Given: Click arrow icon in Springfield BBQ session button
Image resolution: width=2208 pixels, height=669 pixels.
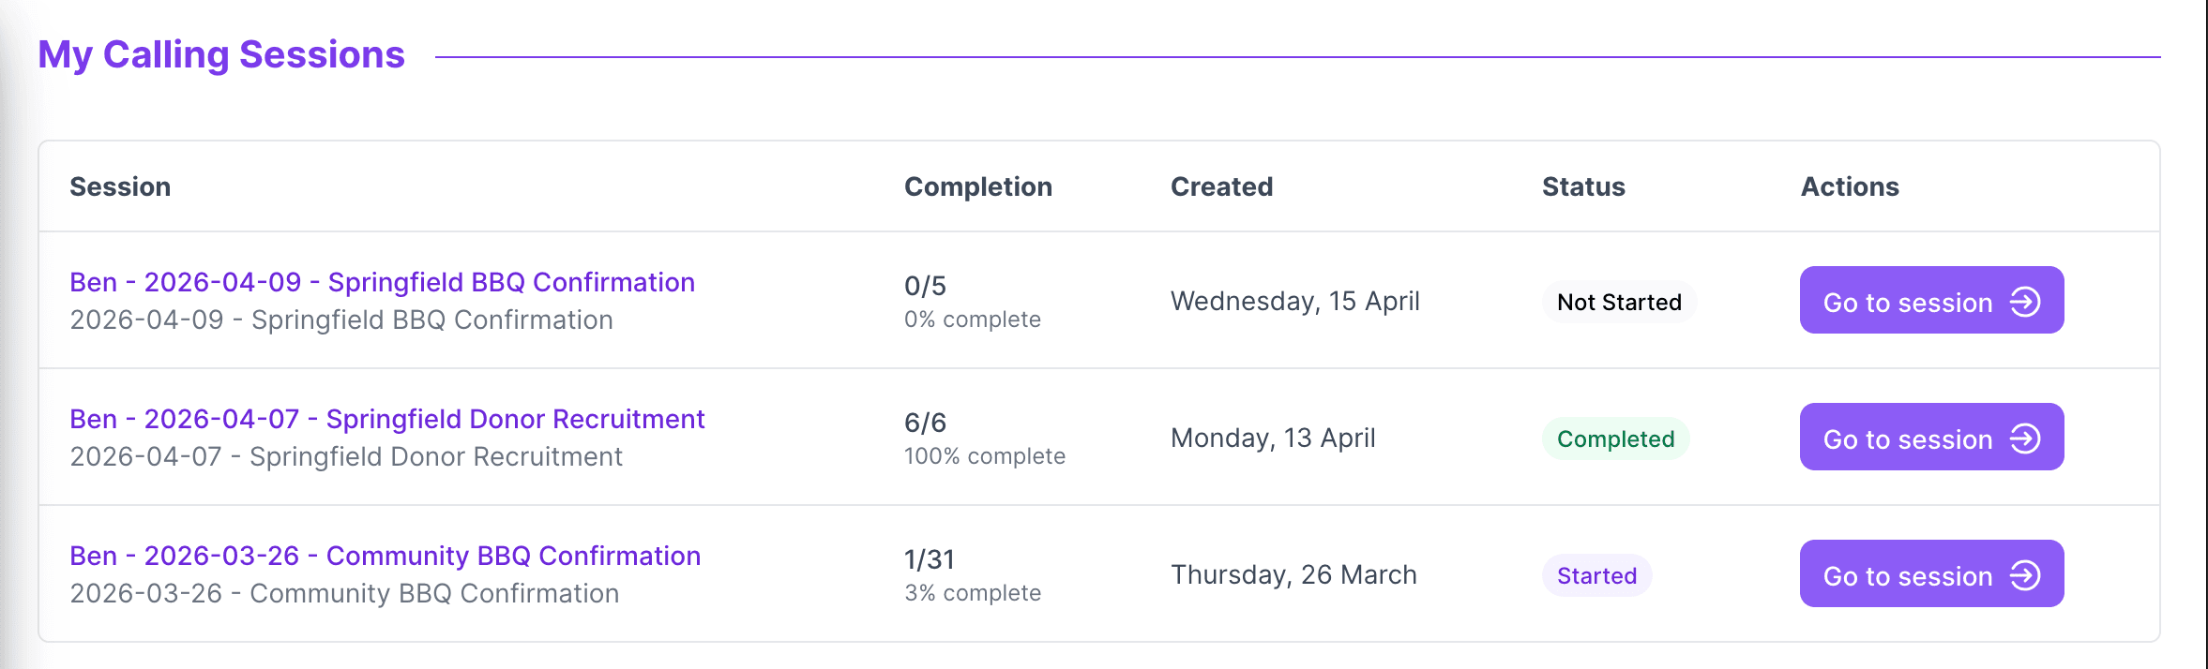Looking at the screenshot, I should coord(2025,302).
